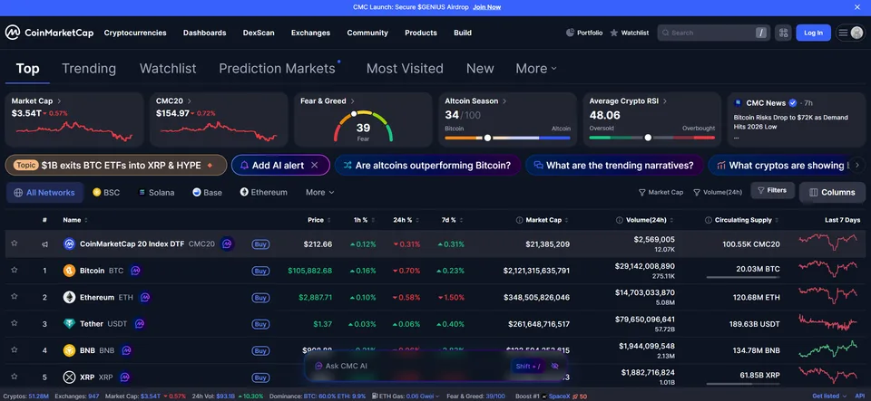Open the BNB coin logo

(70, 350)
